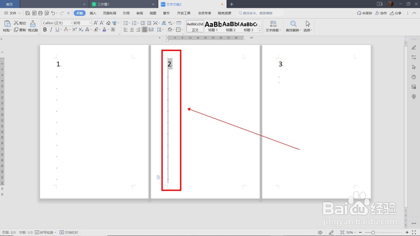
Task: Click the zoom in plus button
Action: 407,232
